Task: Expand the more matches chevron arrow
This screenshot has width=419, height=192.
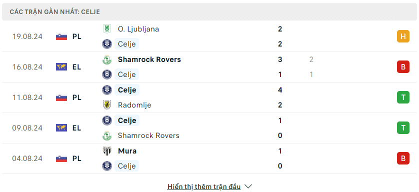Action: (x=248, y=186)
